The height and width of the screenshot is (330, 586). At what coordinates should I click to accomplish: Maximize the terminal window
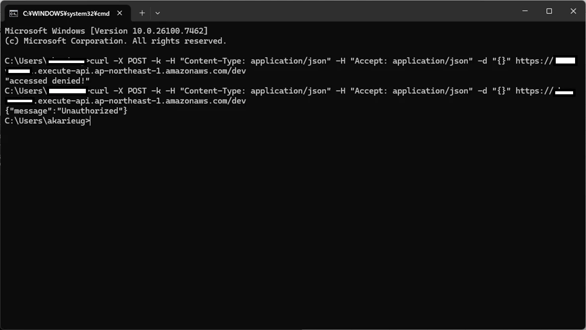(549, 11)
